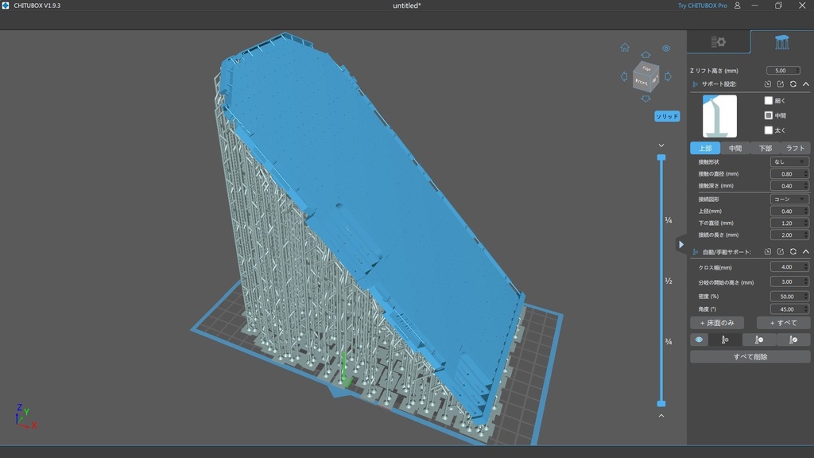This screenshot has height=458, width=814.
Task: Toggle support visibility eye button
Action: coord(699,340)
